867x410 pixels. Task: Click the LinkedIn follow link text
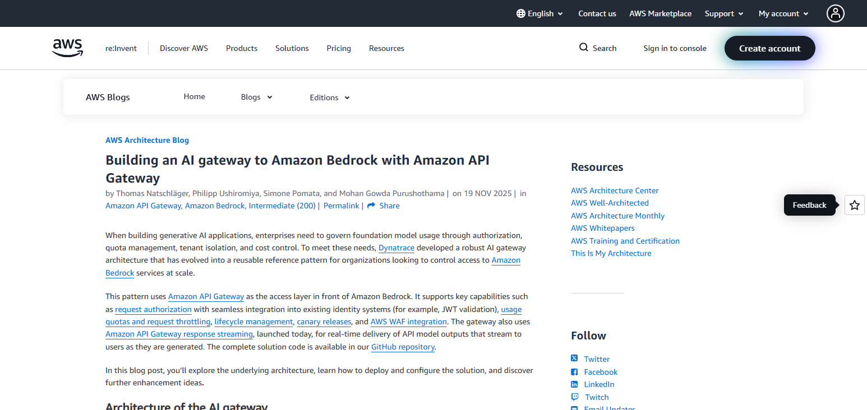(x=599, y=384)
